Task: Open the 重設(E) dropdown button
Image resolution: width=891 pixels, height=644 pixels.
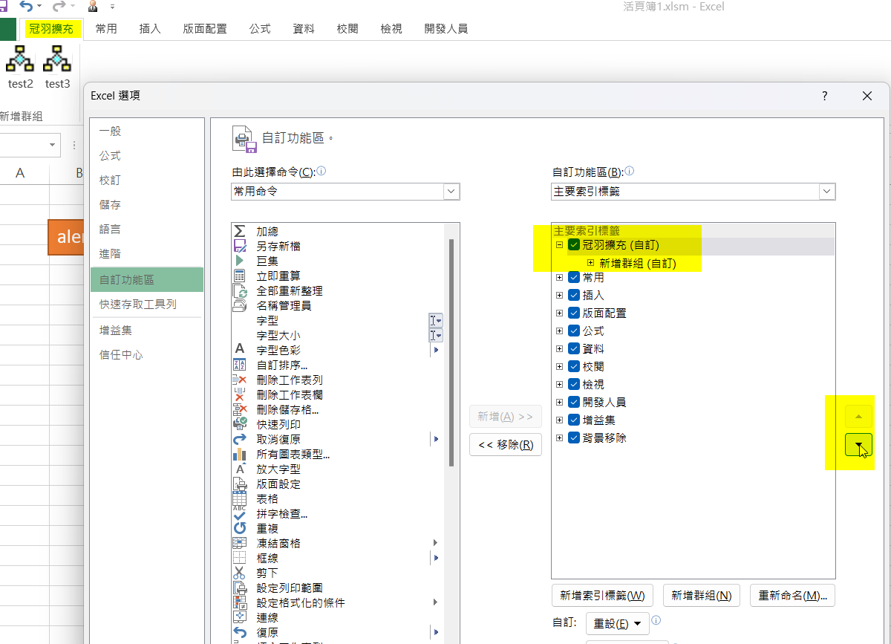Action: click(x=618, y=623)
